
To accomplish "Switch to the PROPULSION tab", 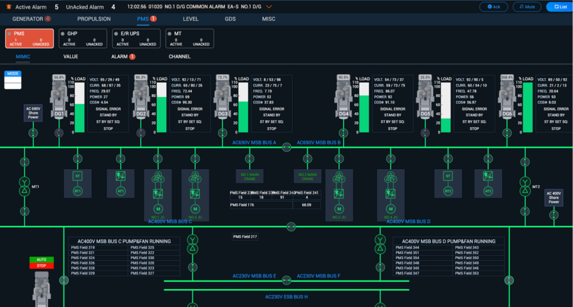I will 94,19.
